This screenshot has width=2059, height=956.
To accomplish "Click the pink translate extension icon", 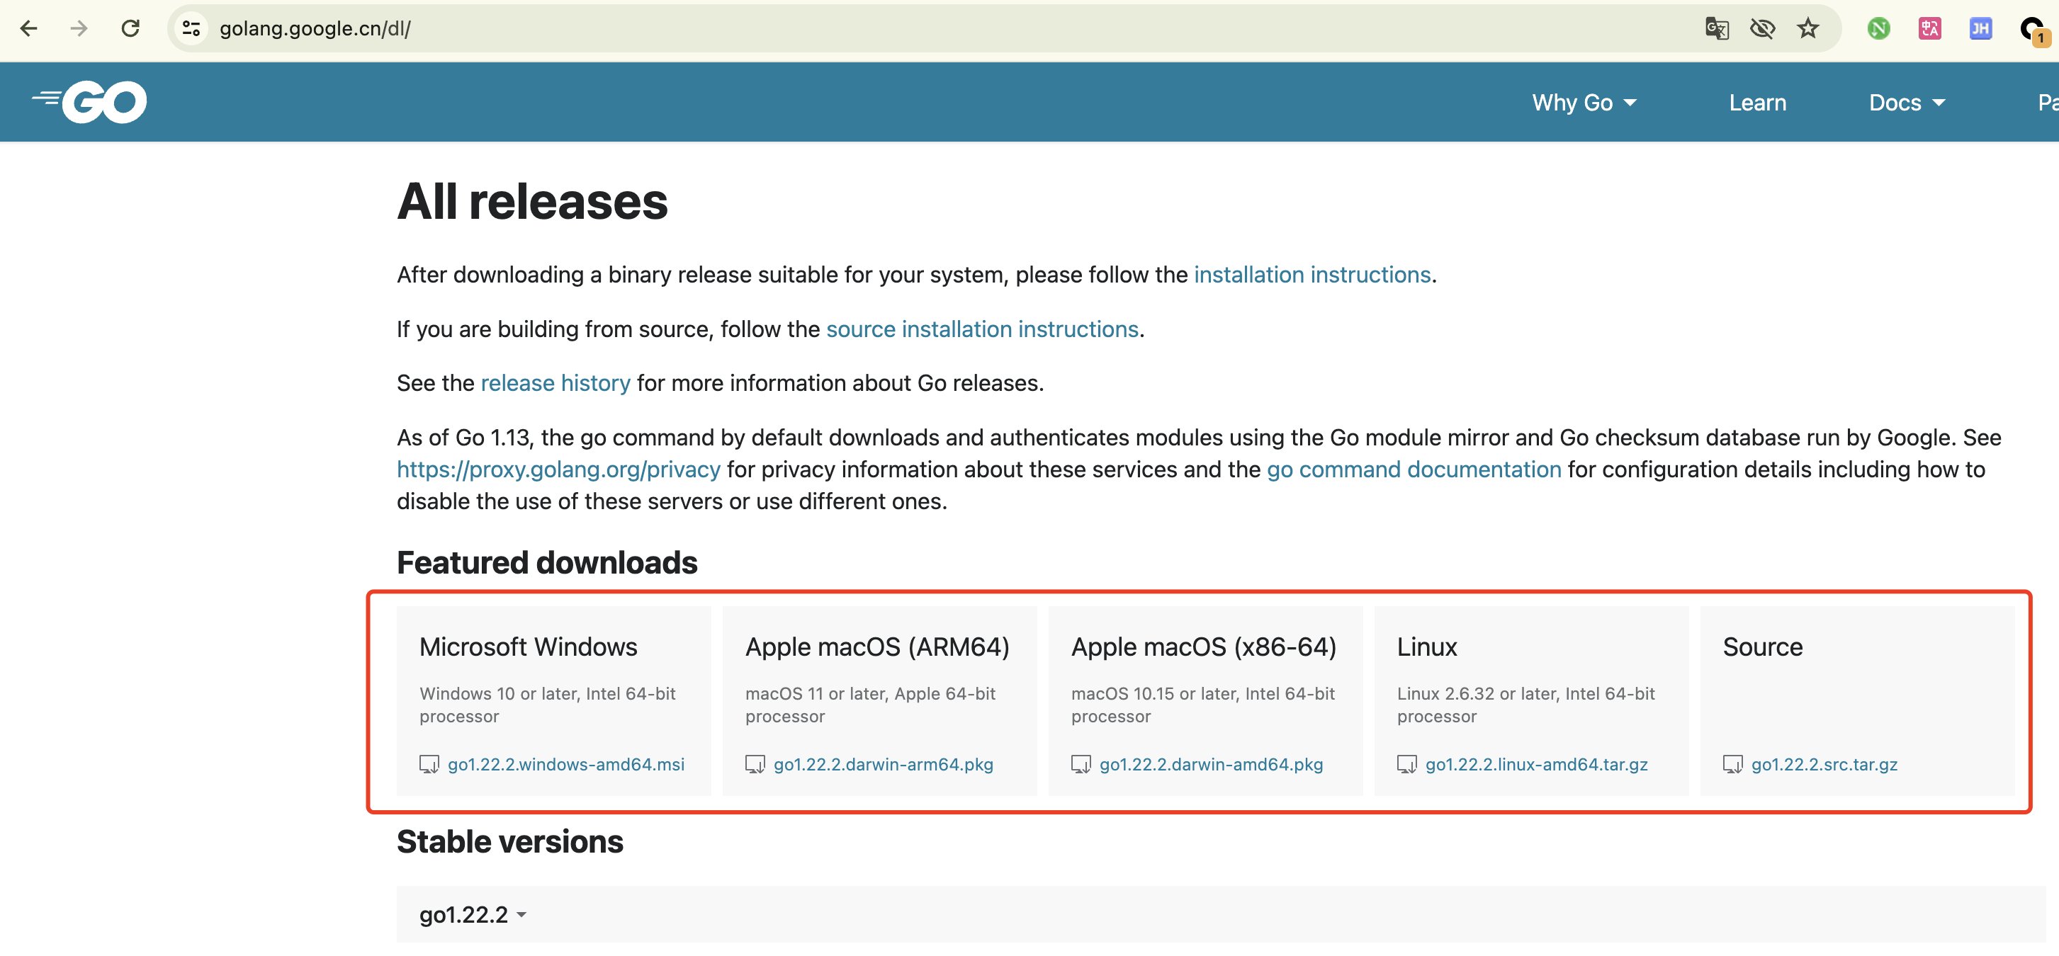I will coord(1929,29).
